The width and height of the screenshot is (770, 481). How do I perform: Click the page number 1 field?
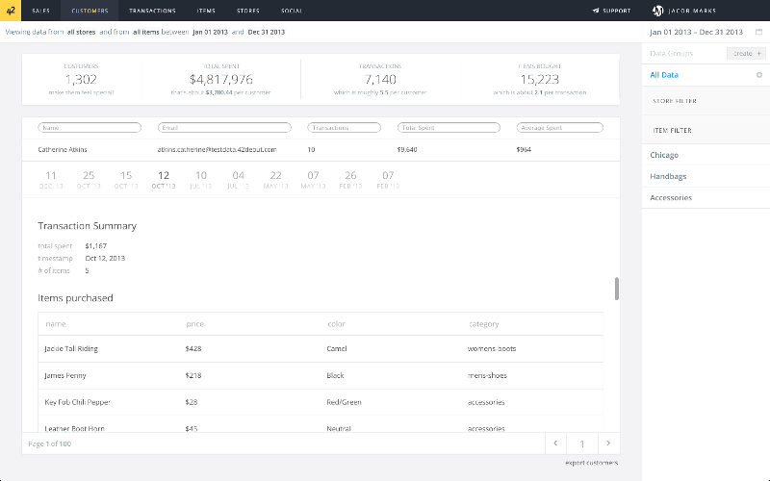(582, 443)
